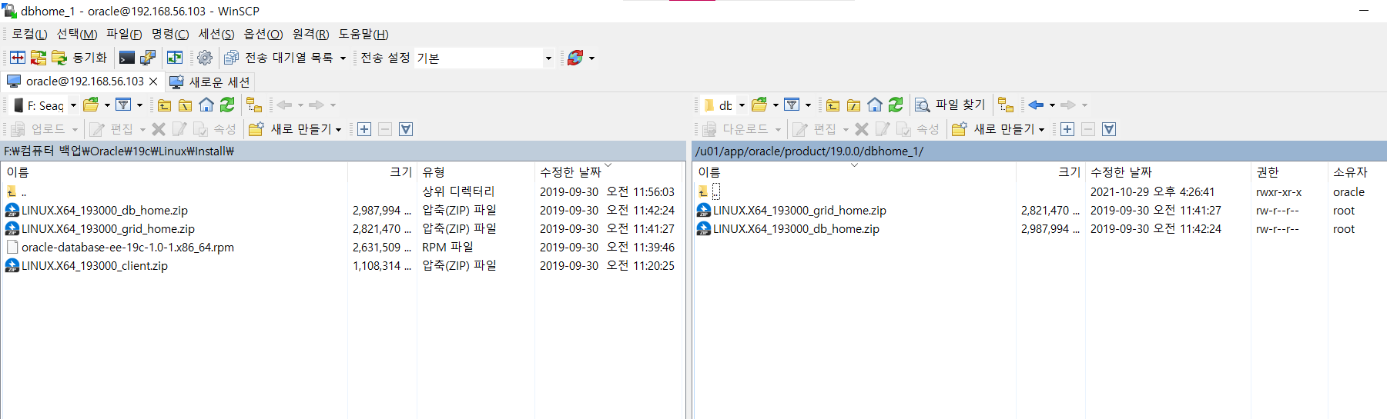The width and height of the screenshot is (1387, 419).
Task: Click the 파일 찾기 find files button
Action: tap(950, 105)
